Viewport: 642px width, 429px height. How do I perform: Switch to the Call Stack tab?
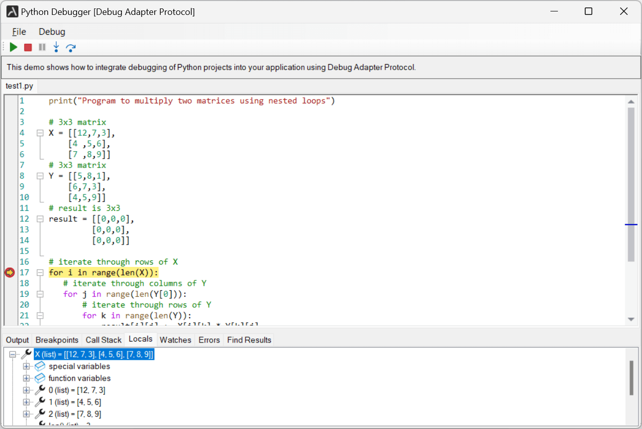(x=104, y=340)
